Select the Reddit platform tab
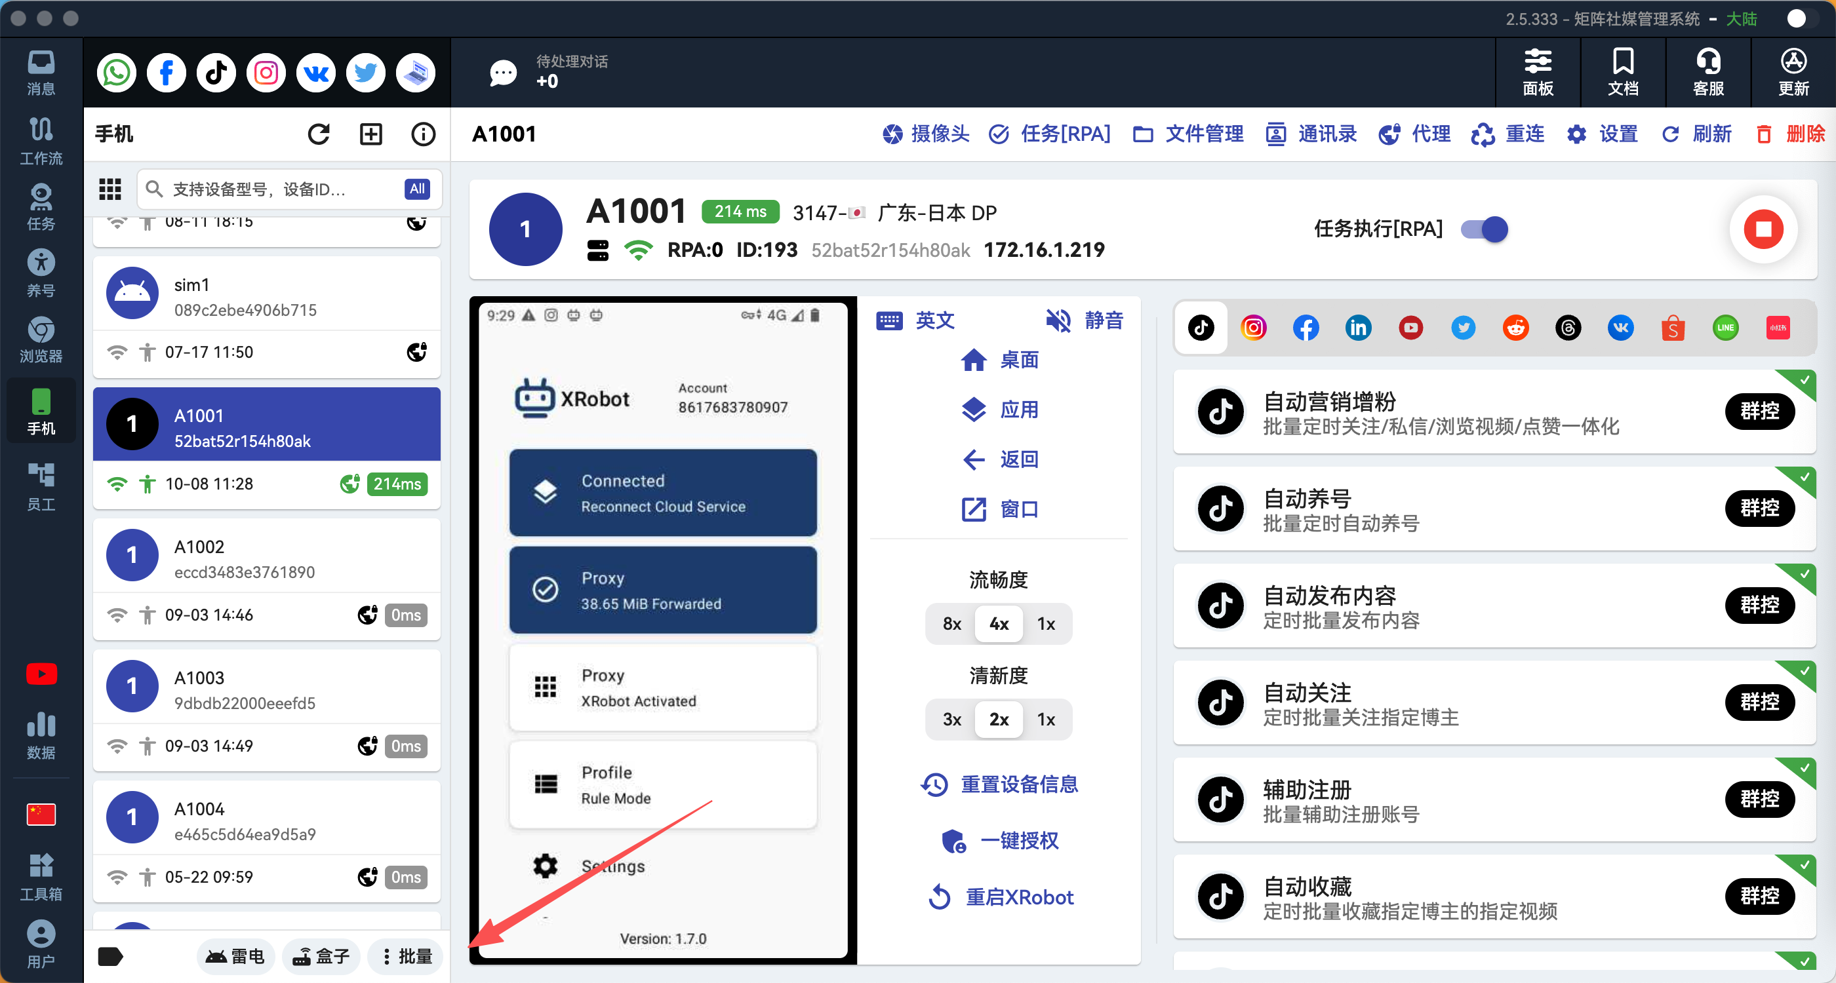The height and width of the screenshot is (983, 1836). (1515, 328)
